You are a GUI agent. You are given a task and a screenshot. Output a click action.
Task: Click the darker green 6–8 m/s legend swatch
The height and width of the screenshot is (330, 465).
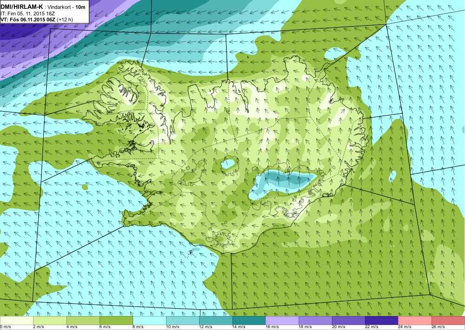pos(116,320)
